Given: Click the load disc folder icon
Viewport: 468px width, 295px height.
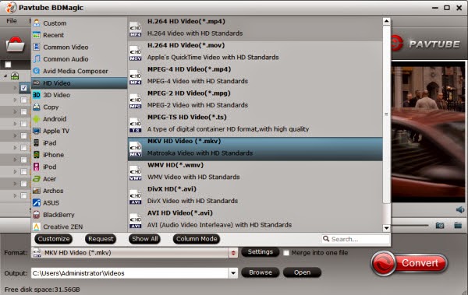Looking at the screenshot, I should (x=16, y=44).
